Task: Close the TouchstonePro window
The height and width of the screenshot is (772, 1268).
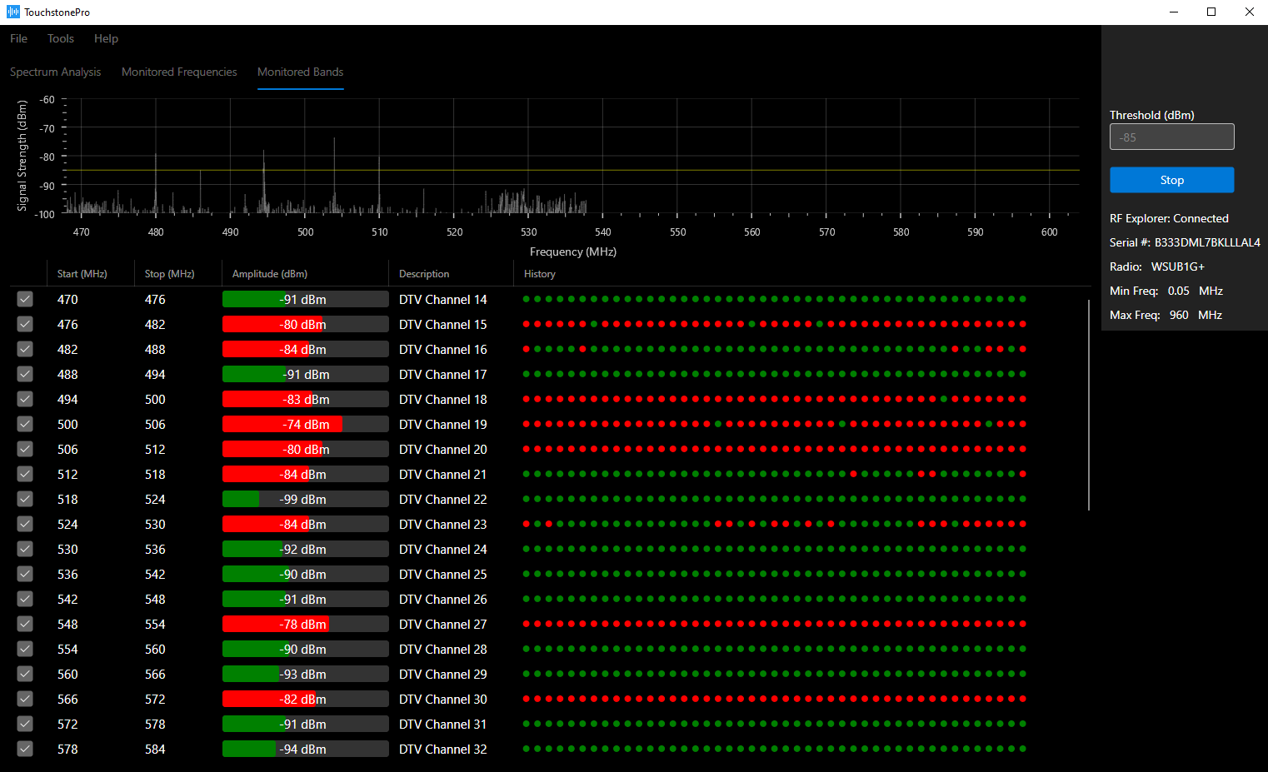Action: 1249,12
